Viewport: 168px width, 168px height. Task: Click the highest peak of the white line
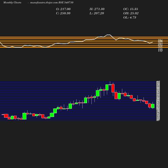click(x=109, y=35)
